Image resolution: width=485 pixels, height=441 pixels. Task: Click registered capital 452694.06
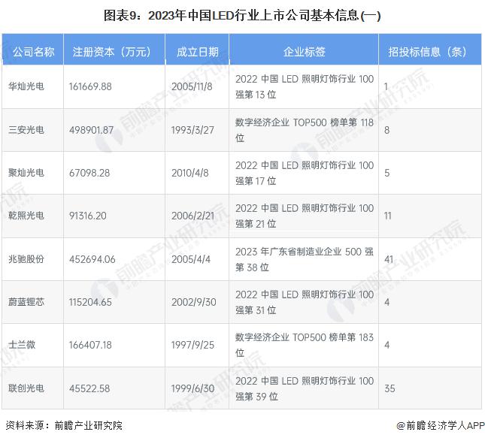92,259
